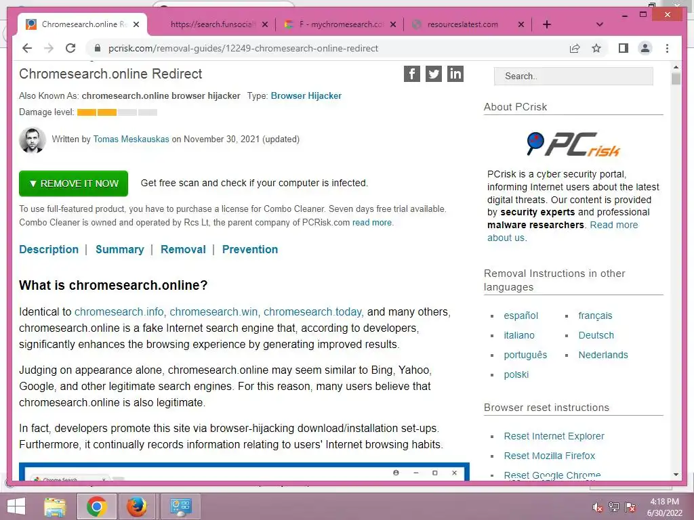Viewport: 694px width, 520px height.
Task: Jump to the Prevention section
Action: (249, 249)
